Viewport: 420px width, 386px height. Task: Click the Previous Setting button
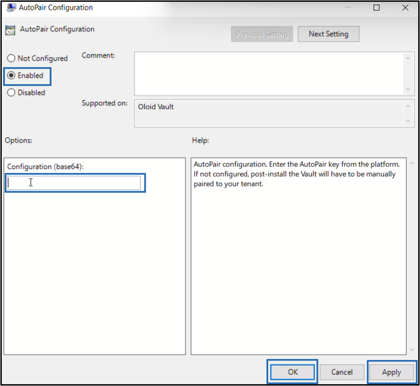pos(262,34)
